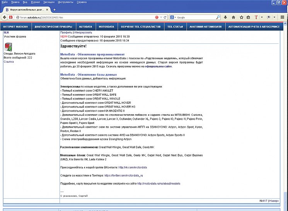Click the round chat bubble toolbar icon
The height and width of the screenshot is (211, 288).
[x=269, y=17]
